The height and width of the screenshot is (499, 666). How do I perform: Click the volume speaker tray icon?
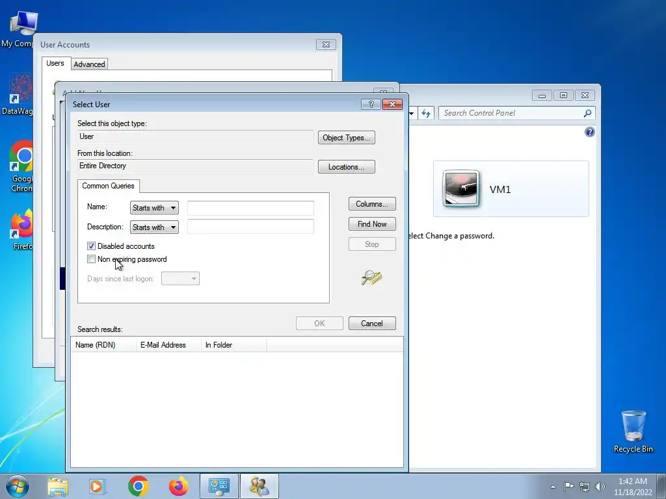pos(600,487)
